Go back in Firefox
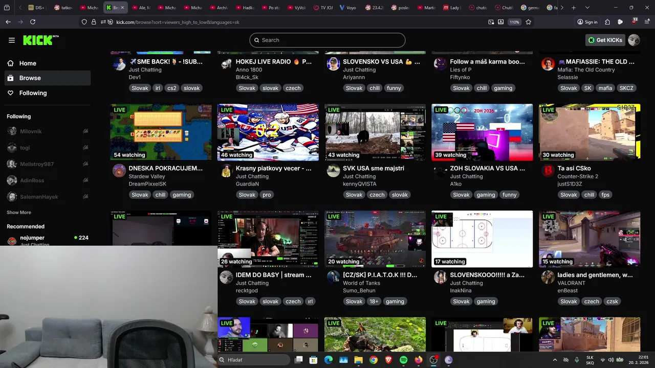This screenshot has height=368, width=655. (8, 22)
